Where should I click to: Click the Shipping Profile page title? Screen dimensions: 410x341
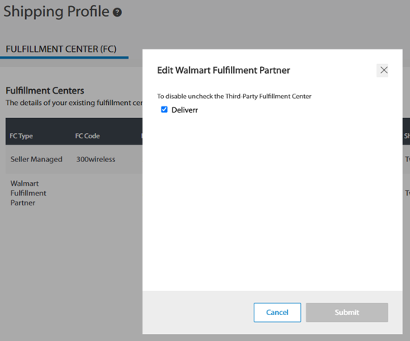pyautogui.click(x=56, y=11)
